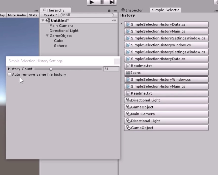
Task: Select Directional Light in Hierarchy
Action: 64,31
